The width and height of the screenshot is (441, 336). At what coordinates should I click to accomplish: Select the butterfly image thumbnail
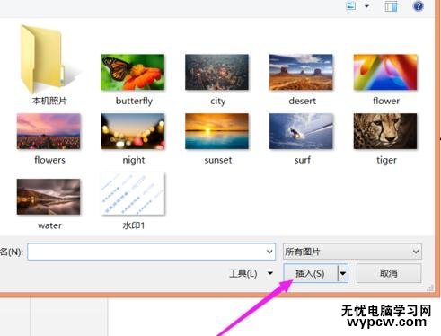(133, 72)
